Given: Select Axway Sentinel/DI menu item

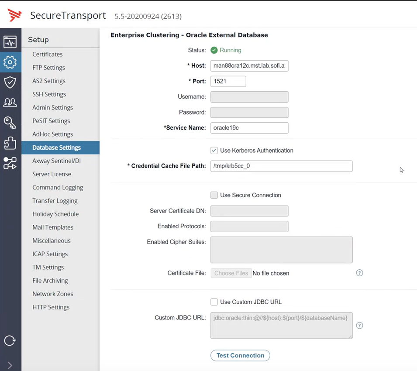Looking at the screenshot, I should [x=56, y=161].
